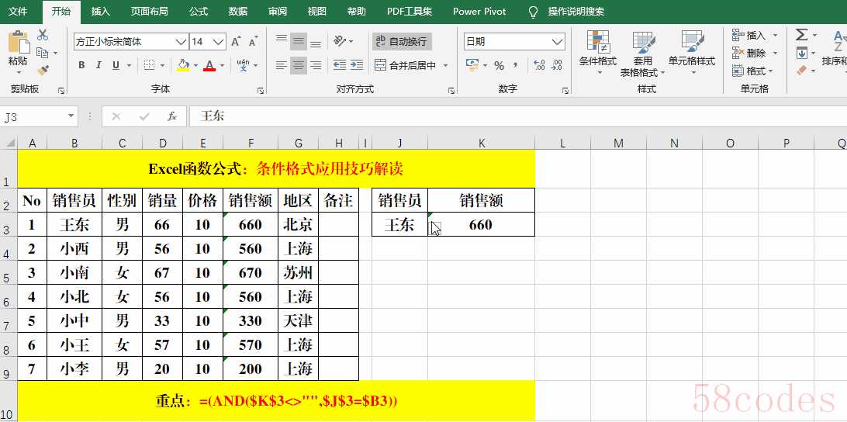This screenshot has width=847, height=422.
Task: Select cell F5 containing 670
Action: point(250,273)
